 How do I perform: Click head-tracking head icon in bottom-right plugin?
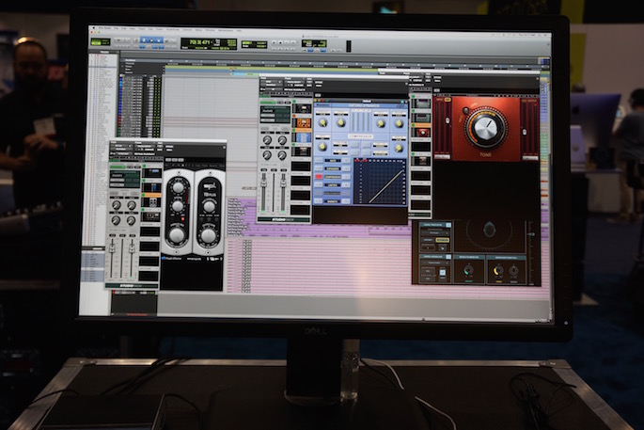(489, 230)
